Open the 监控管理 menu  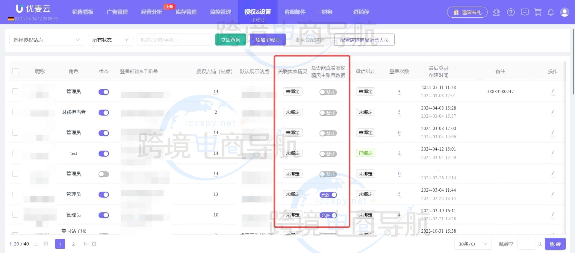[220, 12]
